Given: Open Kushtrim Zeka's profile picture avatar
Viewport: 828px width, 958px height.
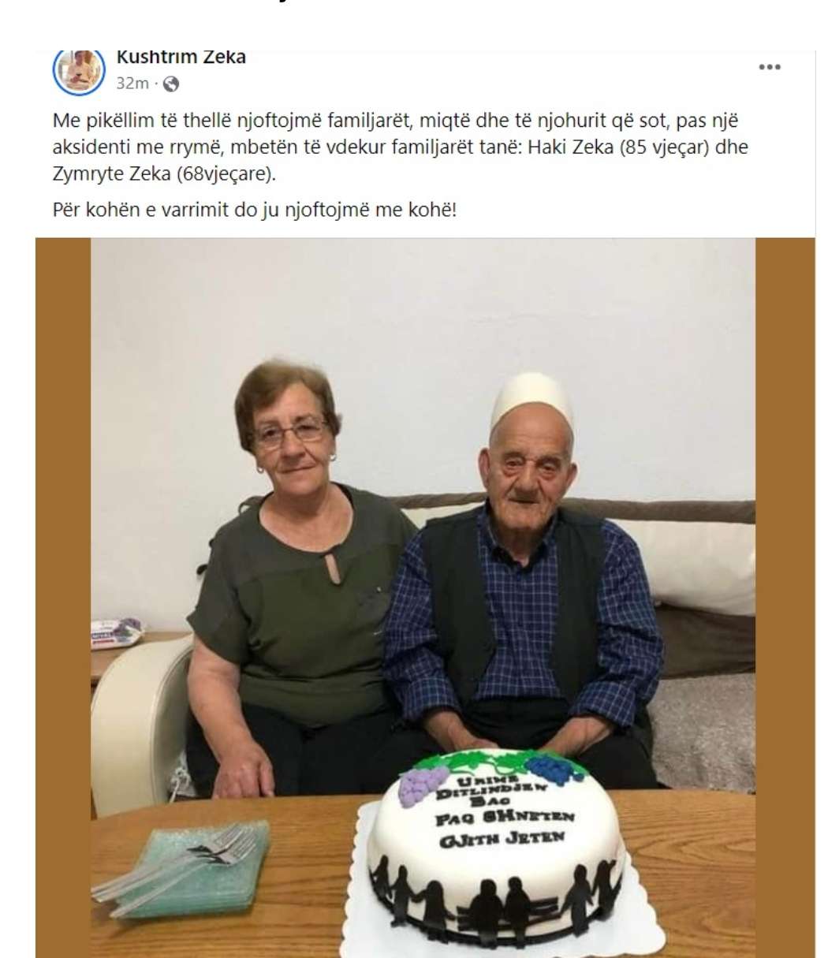Looking at the screenshot, I should coord(79,70).
